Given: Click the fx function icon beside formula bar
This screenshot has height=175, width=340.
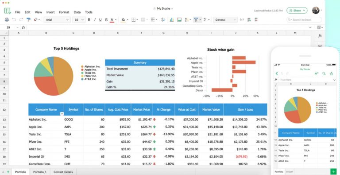Looking at the screenshot, I should [x=23, y=27].
